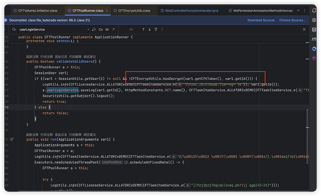321x196 pixels.
Task: Go to next search occurrence
Action: coord(150,29)
